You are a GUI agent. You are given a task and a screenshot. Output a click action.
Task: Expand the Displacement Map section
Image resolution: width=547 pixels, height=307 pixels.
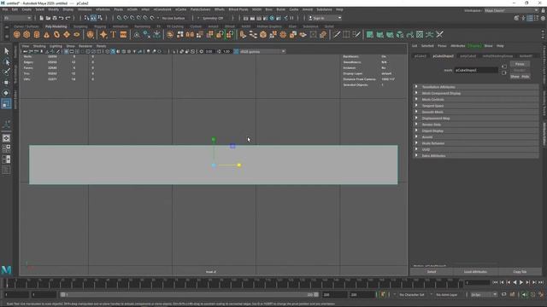coord(476,119)
